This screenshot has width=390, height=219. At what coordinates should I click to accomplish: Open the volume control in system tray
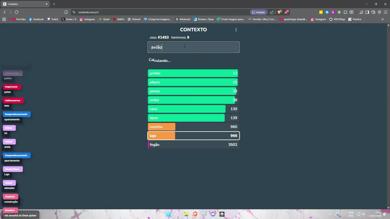point(363,214)
